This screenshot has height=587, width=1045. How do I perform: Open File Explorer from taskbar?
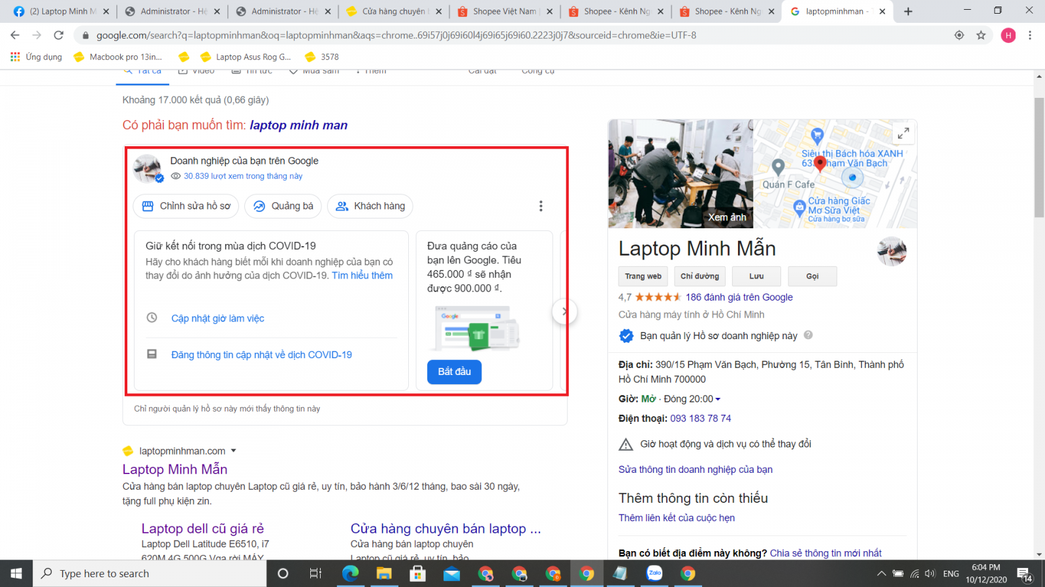point(384,573)
